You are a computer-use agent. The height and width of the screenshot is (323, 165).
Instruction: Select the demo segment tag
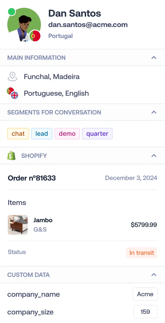click(67, 134)
